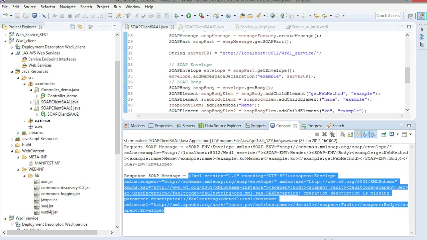Click the Run Last Tool icon
The image size is (427, 240).
201,16
